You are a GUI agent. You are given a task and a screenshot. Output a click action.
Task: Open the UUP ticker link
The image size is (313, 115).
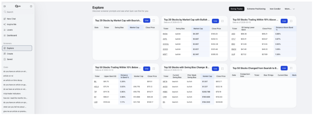233,54
